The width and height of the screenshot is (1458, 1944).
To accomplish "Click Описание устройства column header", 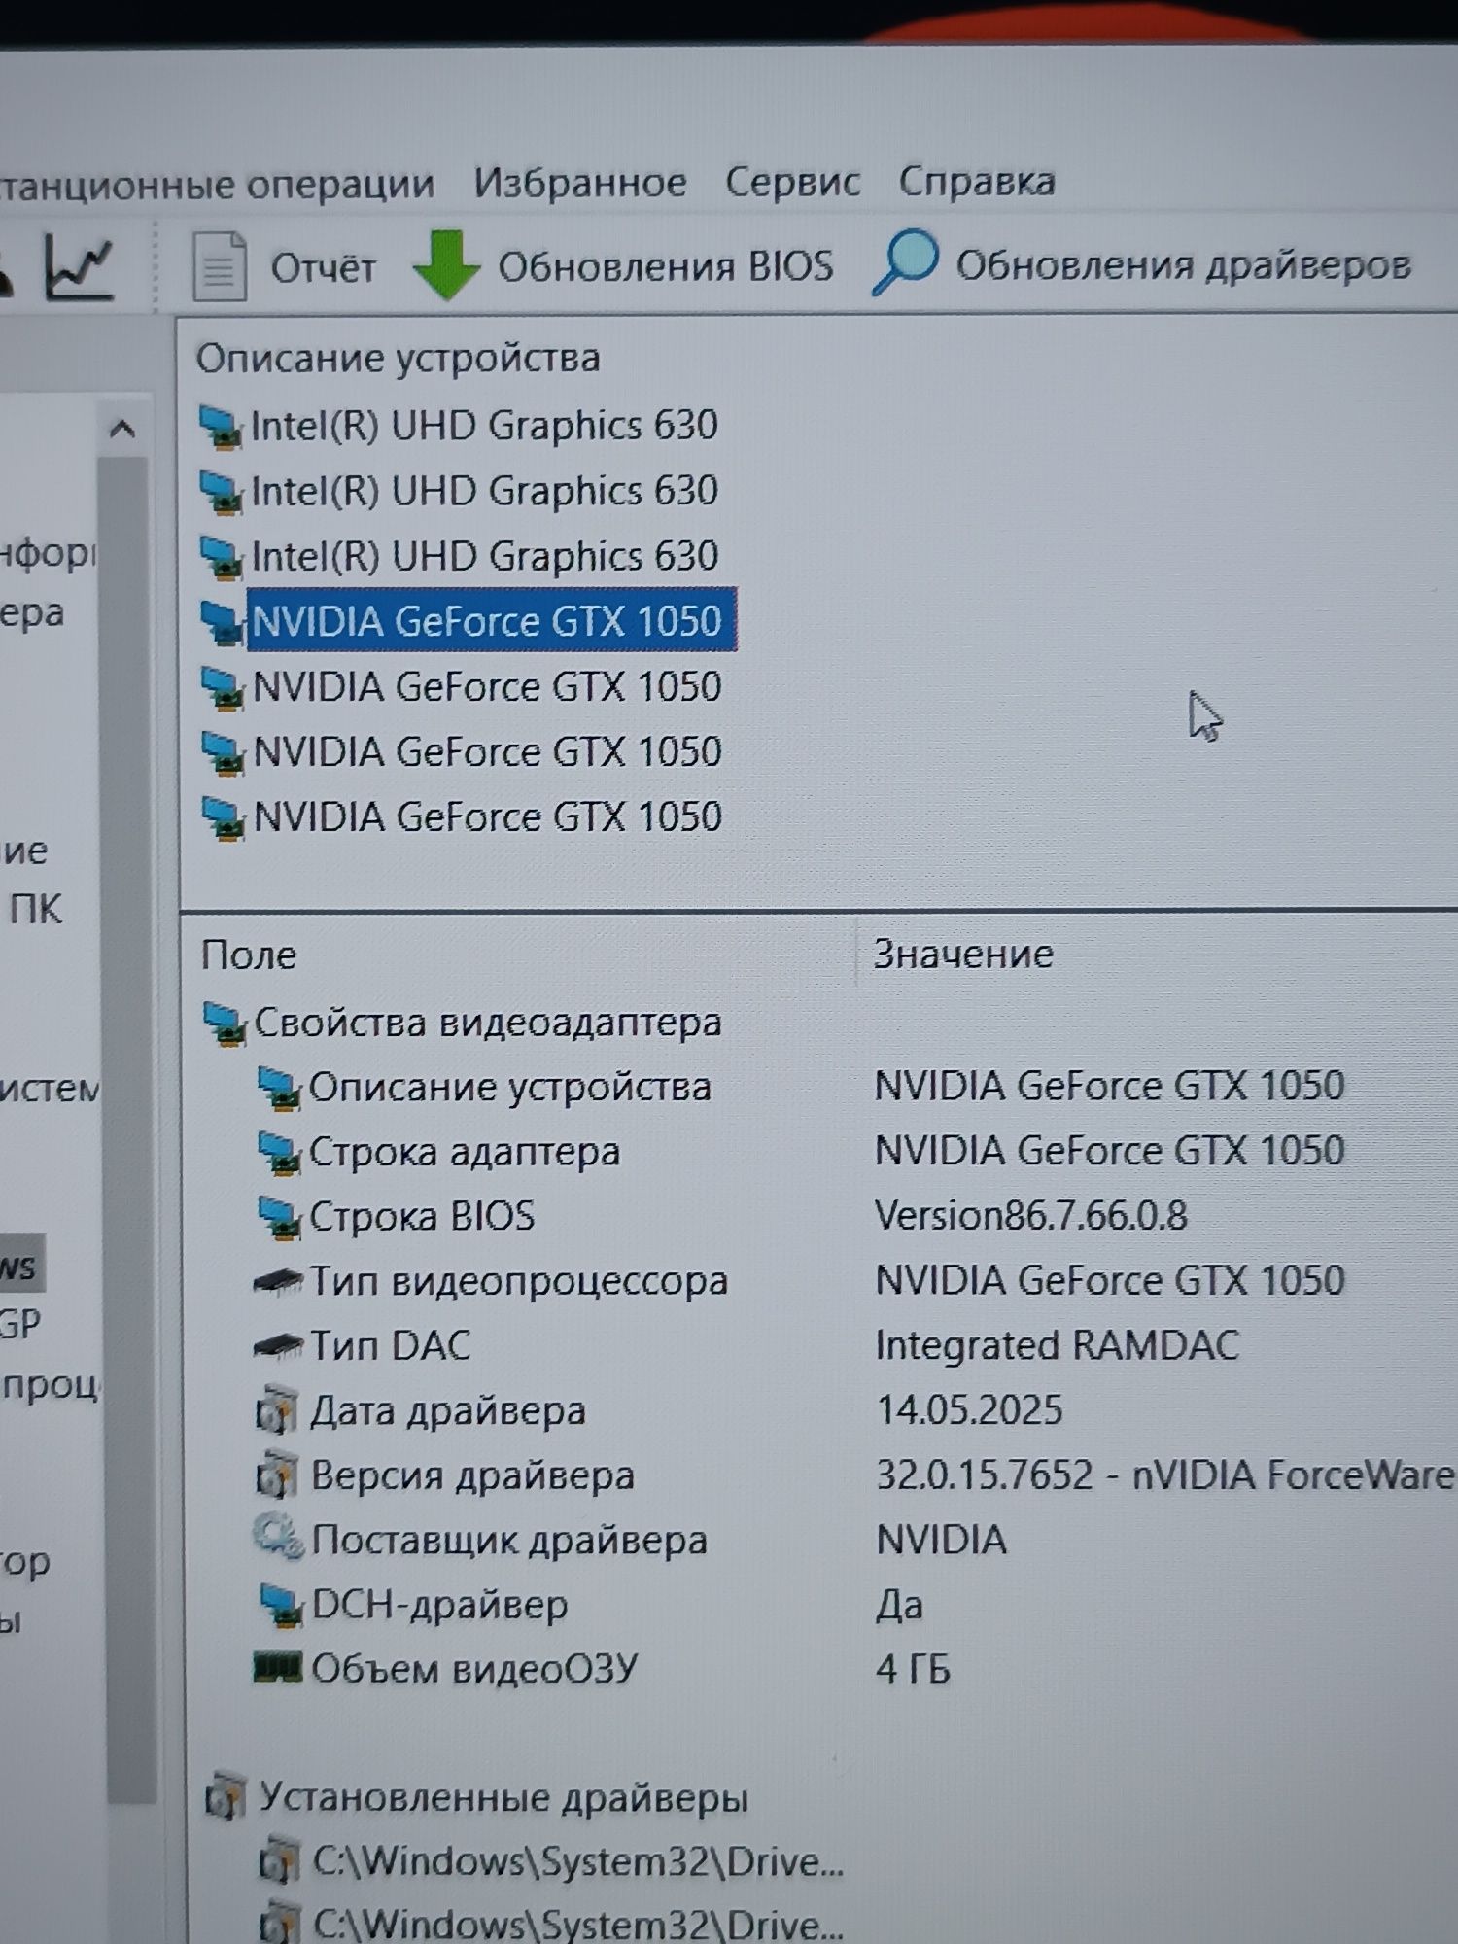I will pyautogui.click(x=398, y=358).
